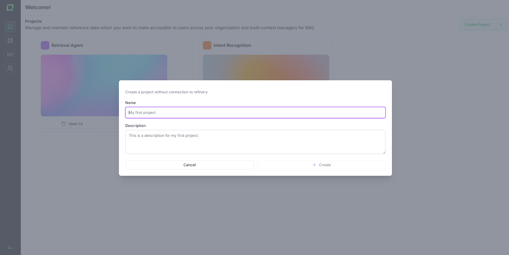Screen dimensions: 509x255
Task: Expand the Create Project dropdown arrow
Action: tap(501, 25)
